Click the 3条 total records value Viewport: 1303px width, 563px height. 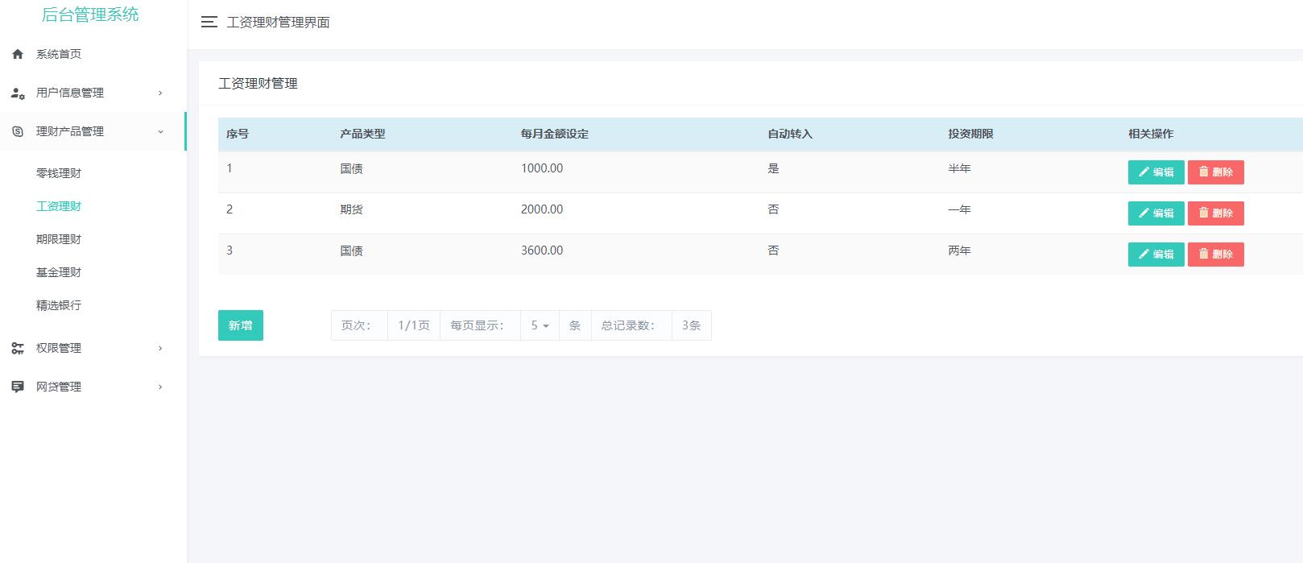tap(692, 325)
